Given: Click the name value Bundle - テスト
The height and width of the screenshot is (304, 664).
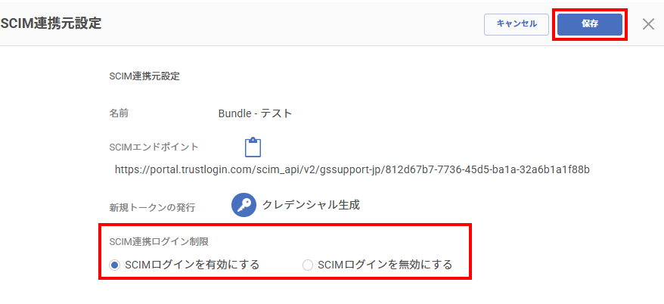Looking at the screenshot, I should [x=256, y=113].
